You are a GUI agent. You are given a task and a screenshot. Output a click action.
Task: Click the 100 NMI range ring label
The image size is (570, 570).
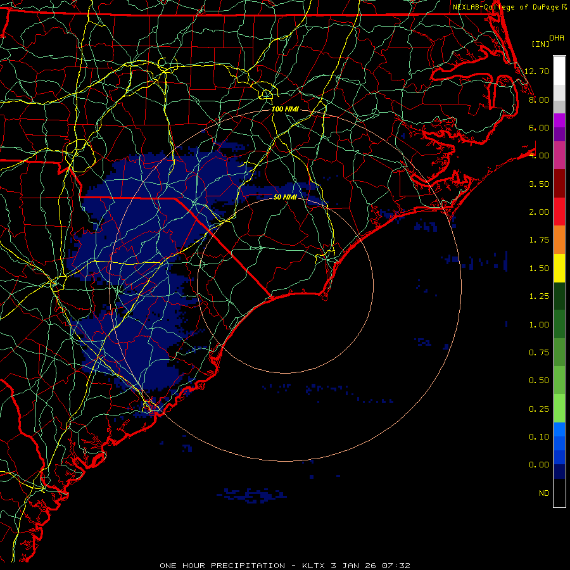tap(285, 109)
